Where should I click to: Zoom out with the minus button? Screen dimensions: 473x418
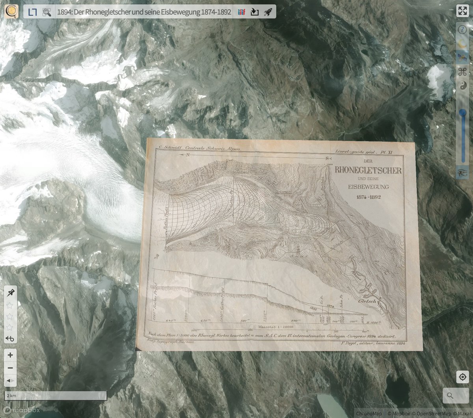coord(10,368)
